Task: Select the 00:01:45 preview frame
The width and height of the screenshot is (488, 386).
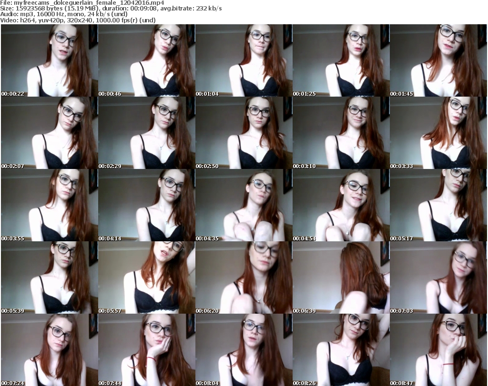Action: [438, 60]
